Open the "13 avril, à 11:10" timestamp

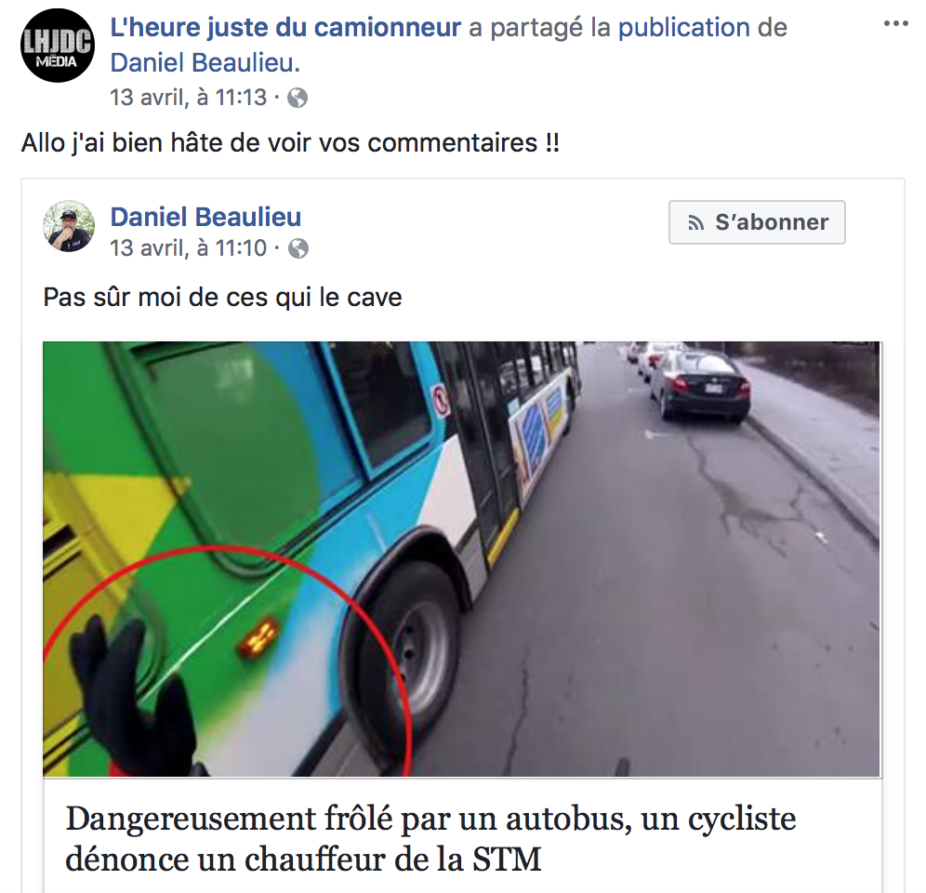pos(189,248)
